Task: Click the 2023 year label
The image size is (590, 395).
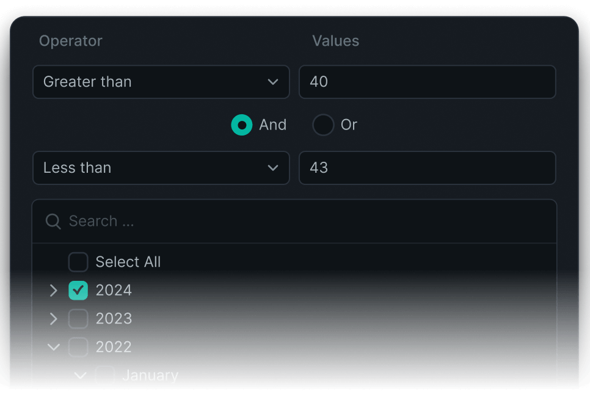Action: (114, 319)
